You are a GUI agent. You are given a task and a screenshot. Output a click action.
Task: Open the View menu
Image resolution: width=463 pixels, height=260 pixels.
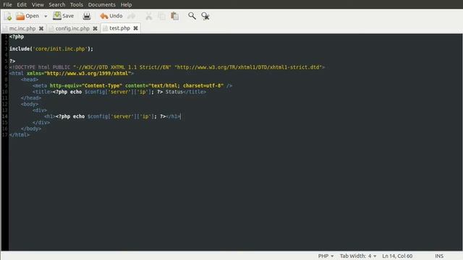38,5
